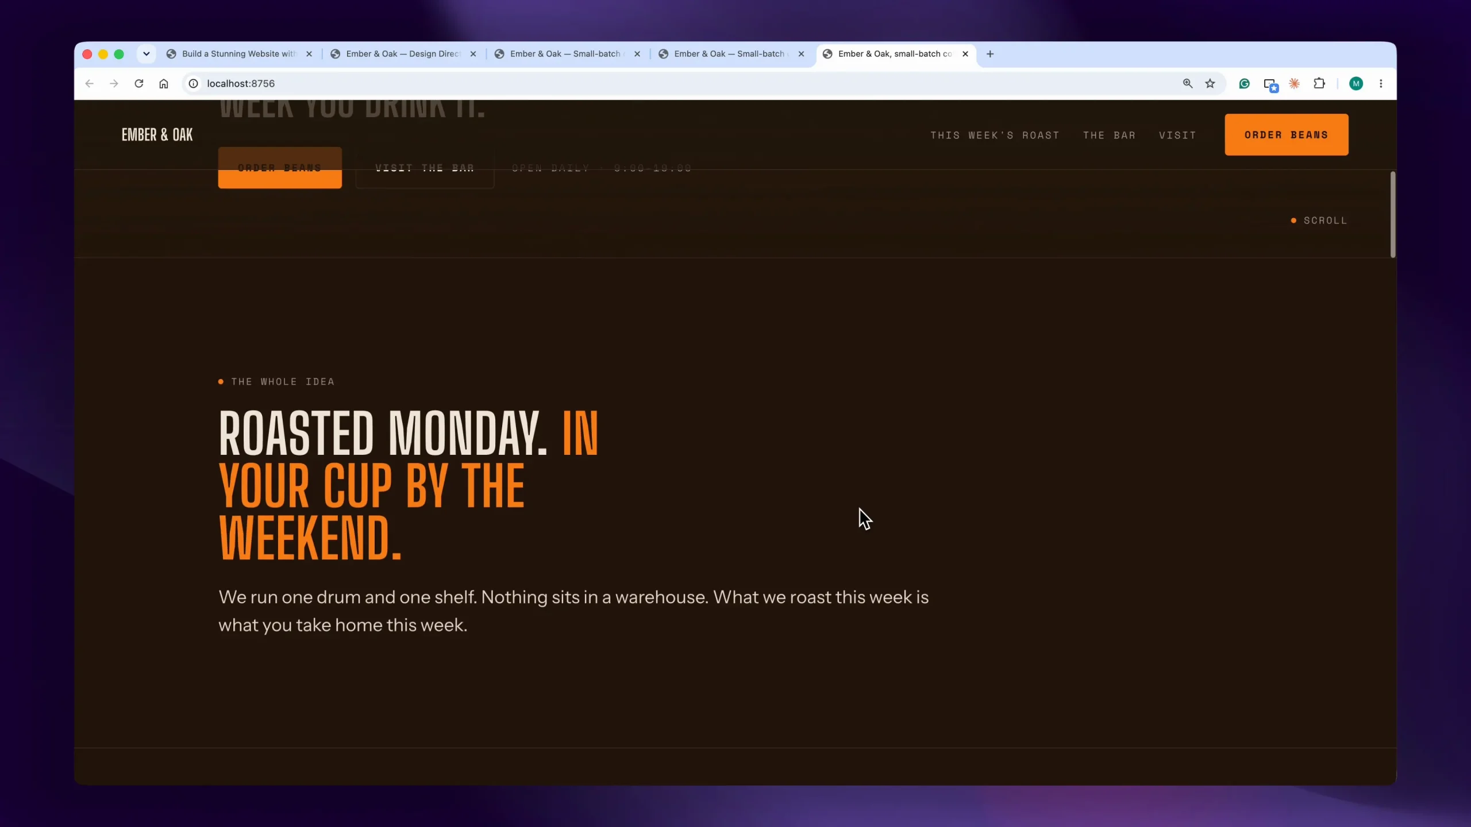View site information icon beside localhost
Screen dimensions: 1471x827
(194, 84)
